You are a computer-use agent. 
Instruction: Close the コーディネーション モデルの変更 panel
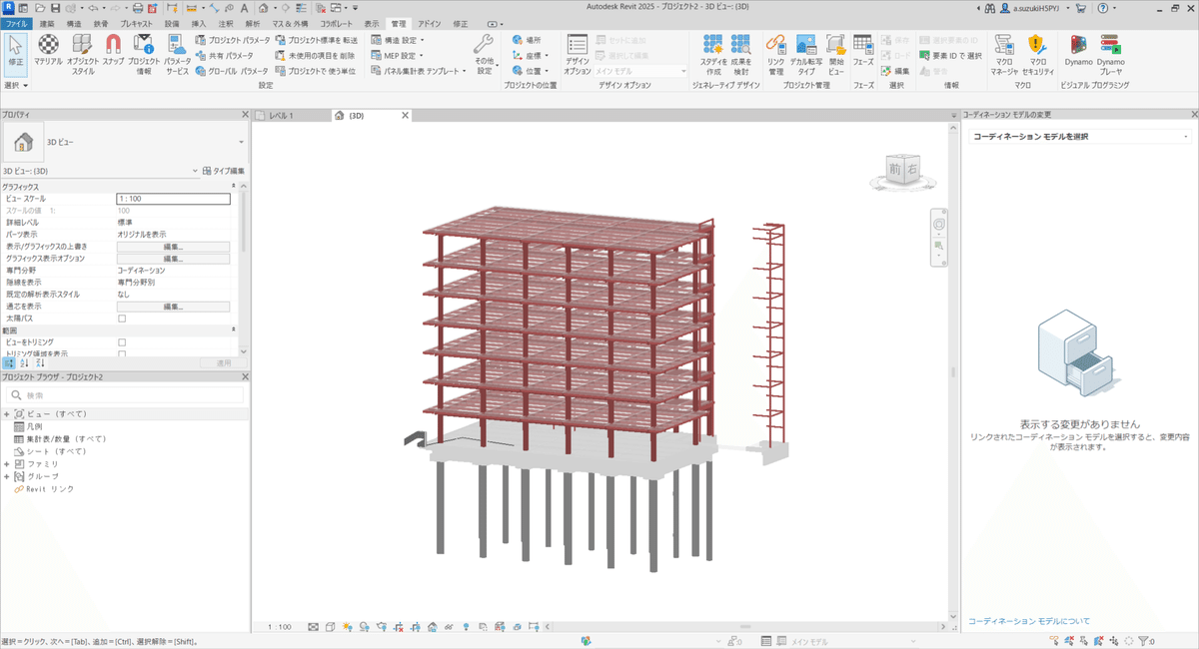coord(1193,115)
